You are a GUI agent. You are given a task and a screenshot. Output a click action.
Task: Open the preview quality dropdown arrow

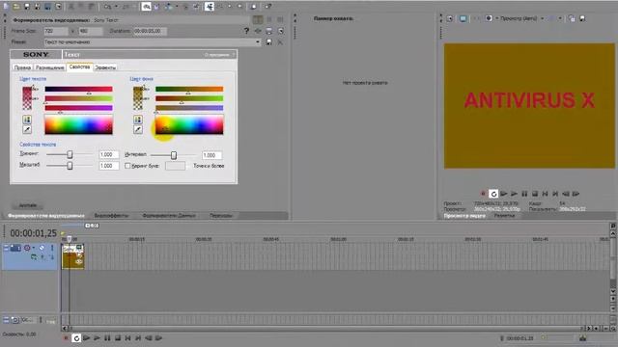tap(543, 18)
